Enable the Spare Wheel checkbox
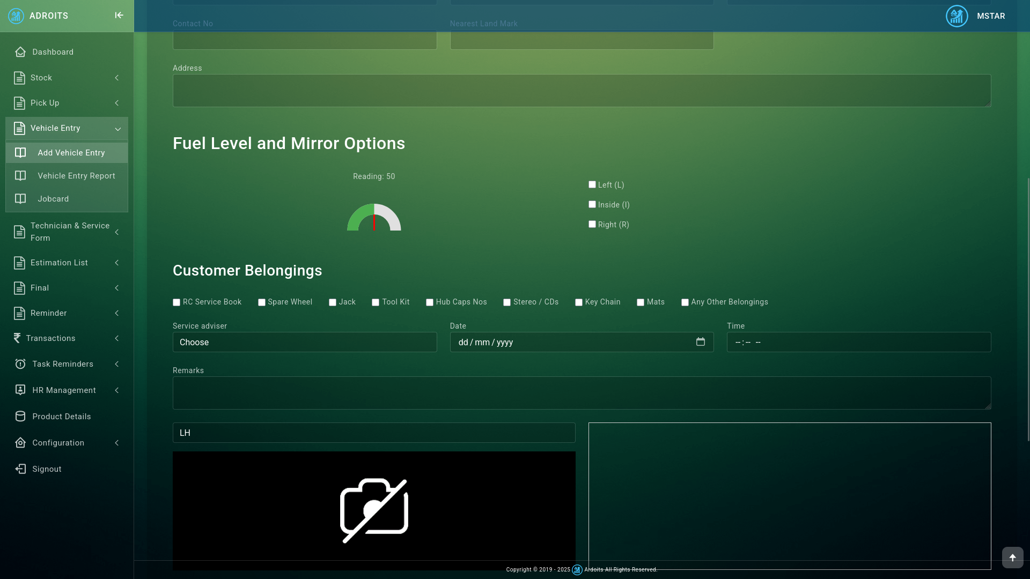This screenshot has height=579, width=1030. pyautogui.click(x=262, y=302)
